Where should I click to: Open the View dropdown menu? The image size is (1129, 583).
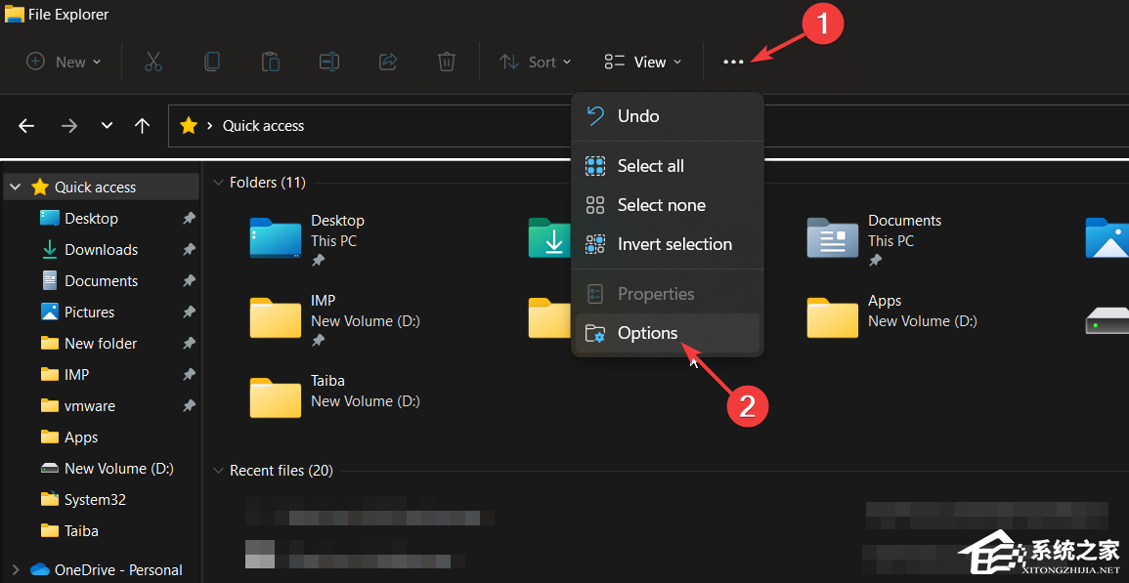point(642,62)
